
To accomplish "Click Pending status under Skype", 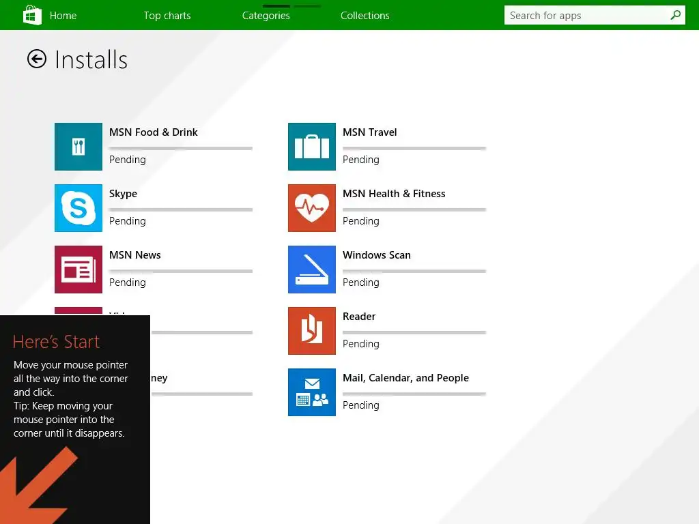I will pos(128,222).
